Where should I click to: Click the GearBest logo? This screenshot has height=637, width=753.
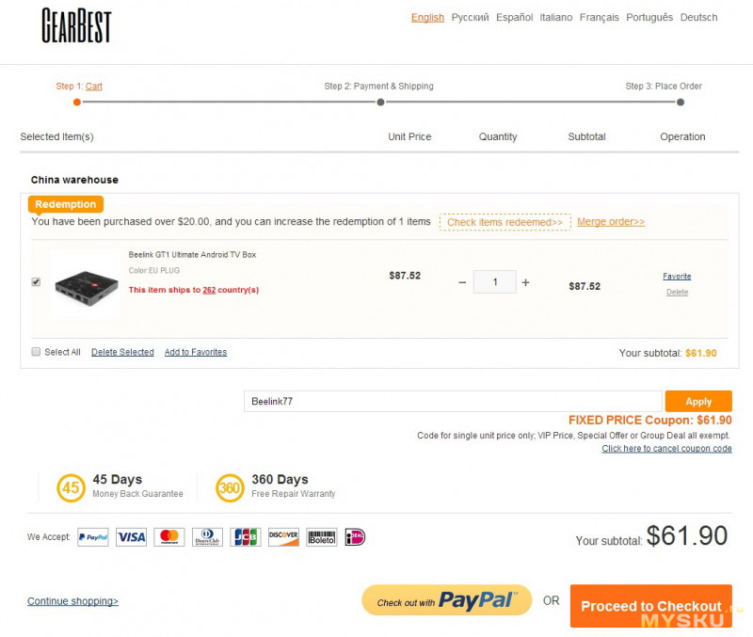click(76, 25)
